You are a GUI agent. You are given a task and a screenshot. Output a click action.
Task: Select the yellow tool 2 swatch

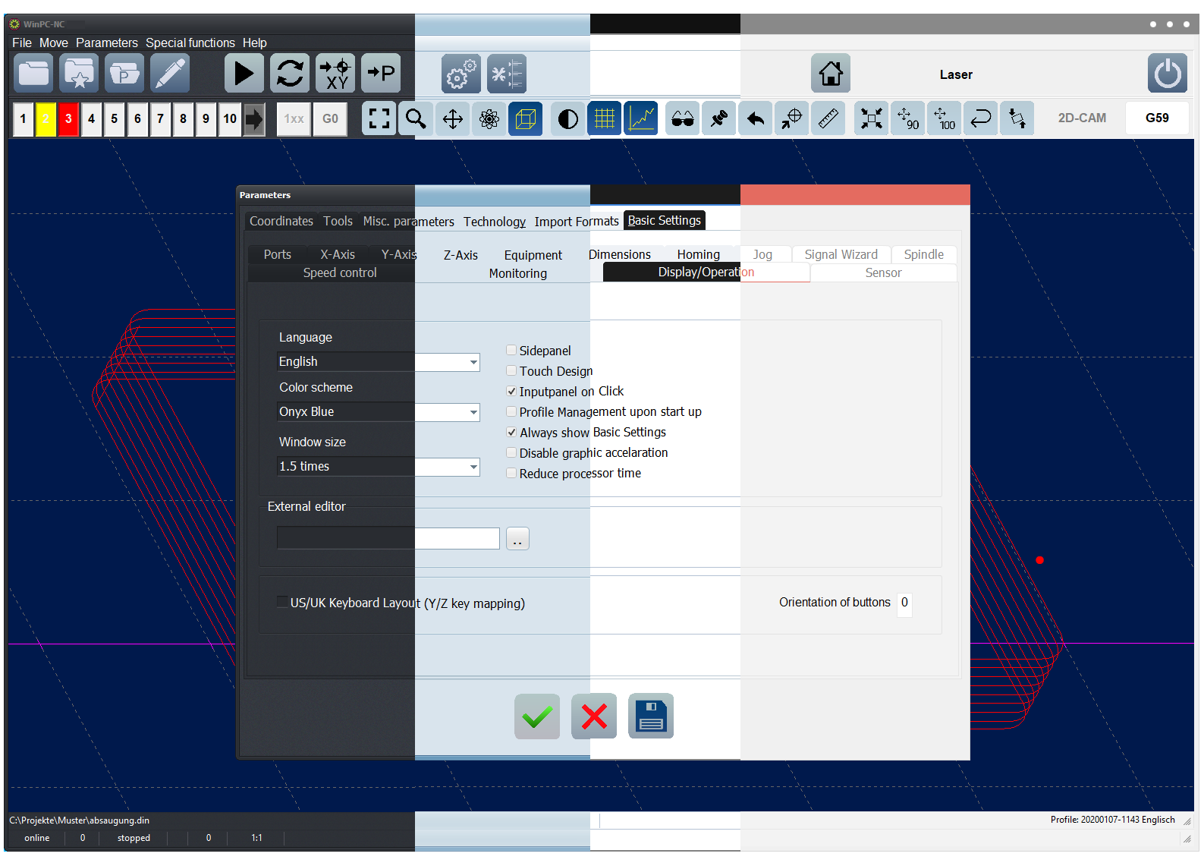coord(46,119)
